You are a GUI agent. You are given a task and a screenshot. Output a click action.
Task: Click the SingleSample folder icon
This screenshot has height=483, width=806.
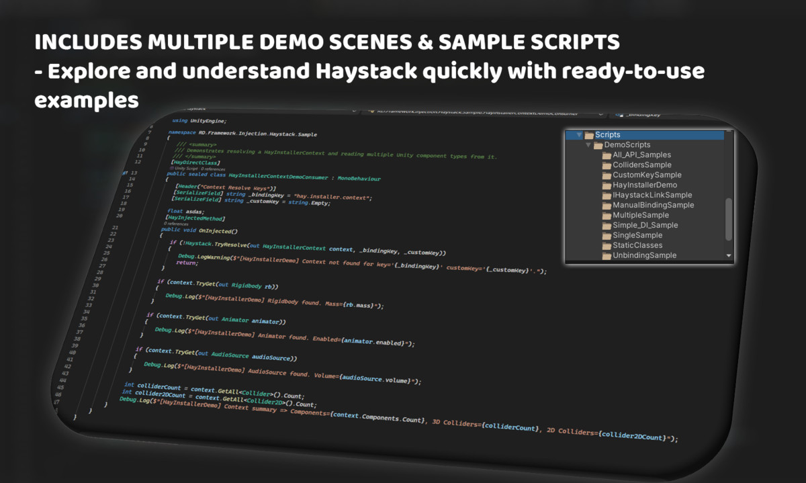[x=607, y=236]
